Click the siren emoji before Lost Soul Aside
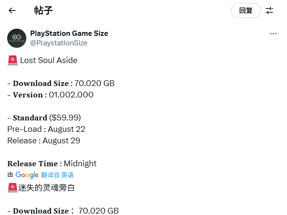The height and width of the screenshot is (215, 287). (12, 60)
